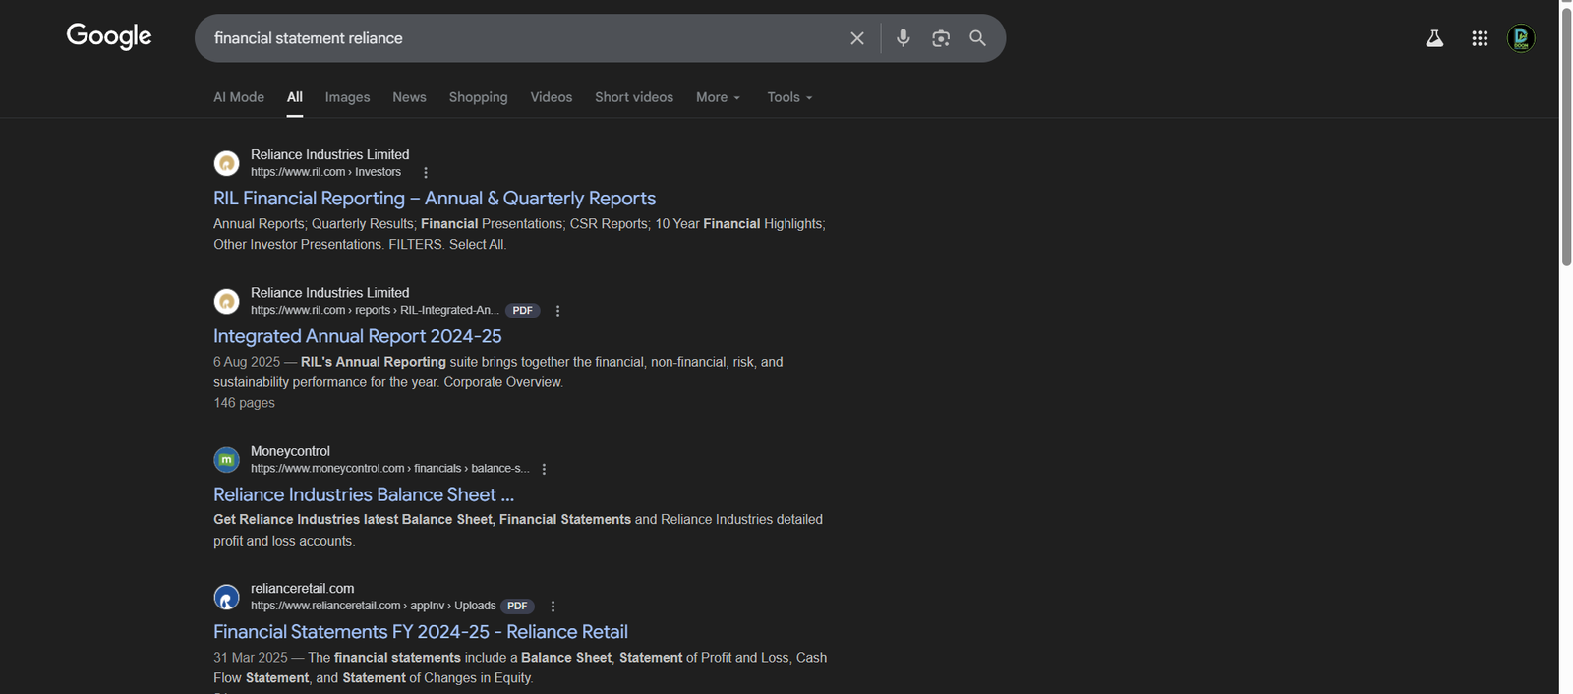
Task: Switch to Shopping tab
Action: click(479, 97)
